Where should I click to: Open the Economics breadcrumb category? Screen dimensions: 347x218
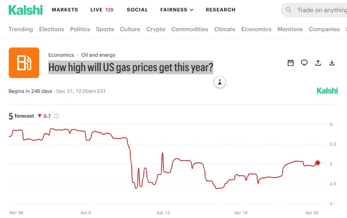click(61, 55)
